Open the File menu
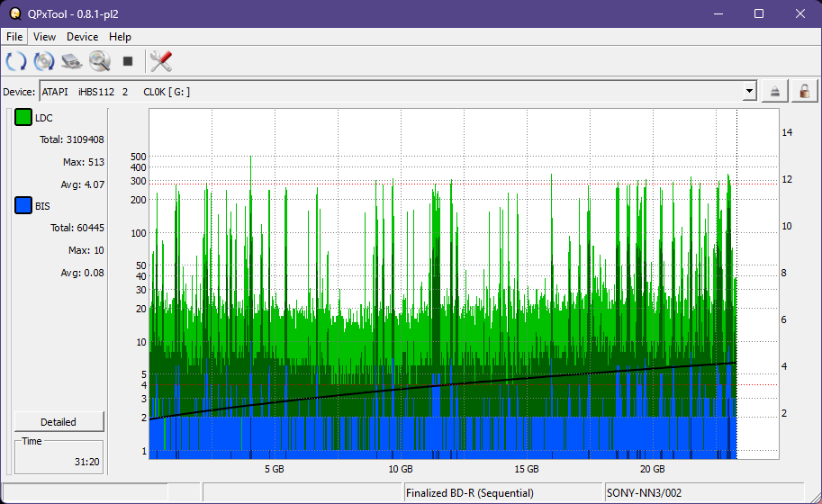Image resolution: width=822 pixels, height=504 pixels. coord(14,37)
